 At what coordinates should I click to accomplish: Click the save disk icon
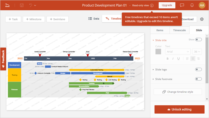(22, 5)
